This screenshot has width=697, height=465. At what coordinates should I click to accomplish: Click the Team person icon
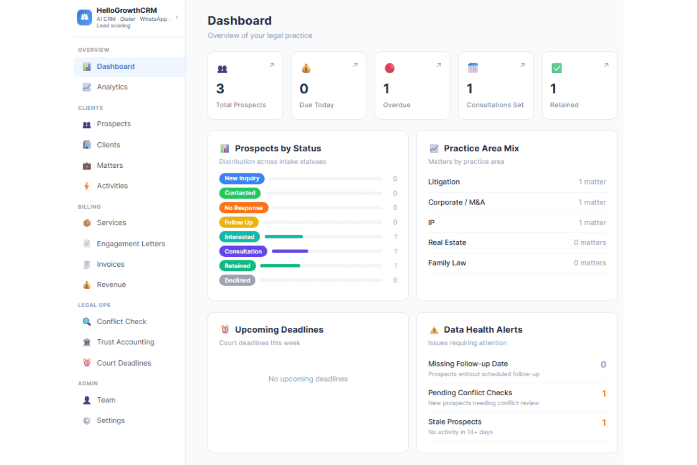(x=87, y=400)
